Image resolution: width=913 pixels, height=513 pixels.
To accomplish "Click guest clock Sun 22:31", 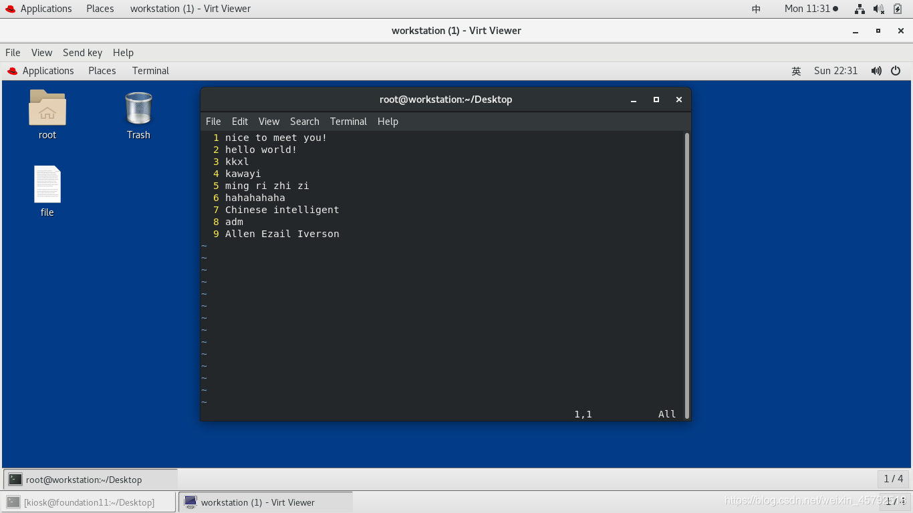I will pyautogui.click(x=835, y=71).
